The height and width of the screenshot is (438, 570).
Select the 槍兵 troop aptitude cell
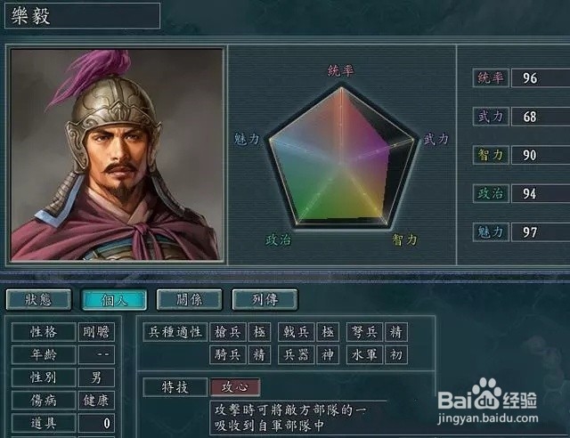(x=228, y=332)
